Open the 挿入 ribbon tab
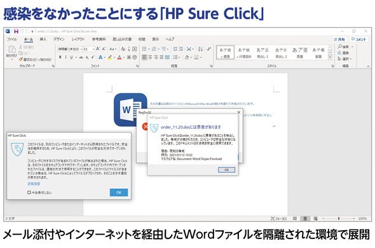 [x=43, y=39]
